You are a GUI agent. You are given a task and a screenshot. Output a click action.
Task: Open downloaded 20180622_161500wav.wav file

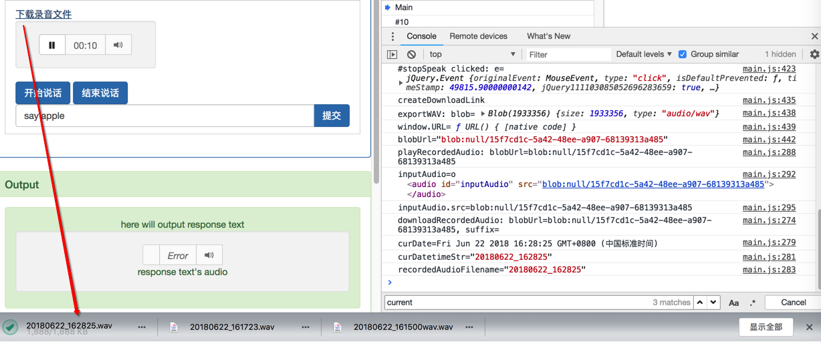point(403,327)
